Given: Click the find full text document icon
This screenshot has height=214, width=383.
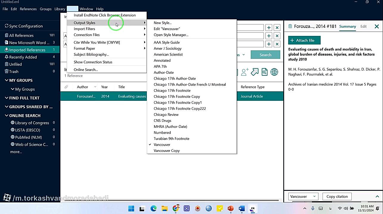Looking at the screenshot, I should click(x=264, y=72).
